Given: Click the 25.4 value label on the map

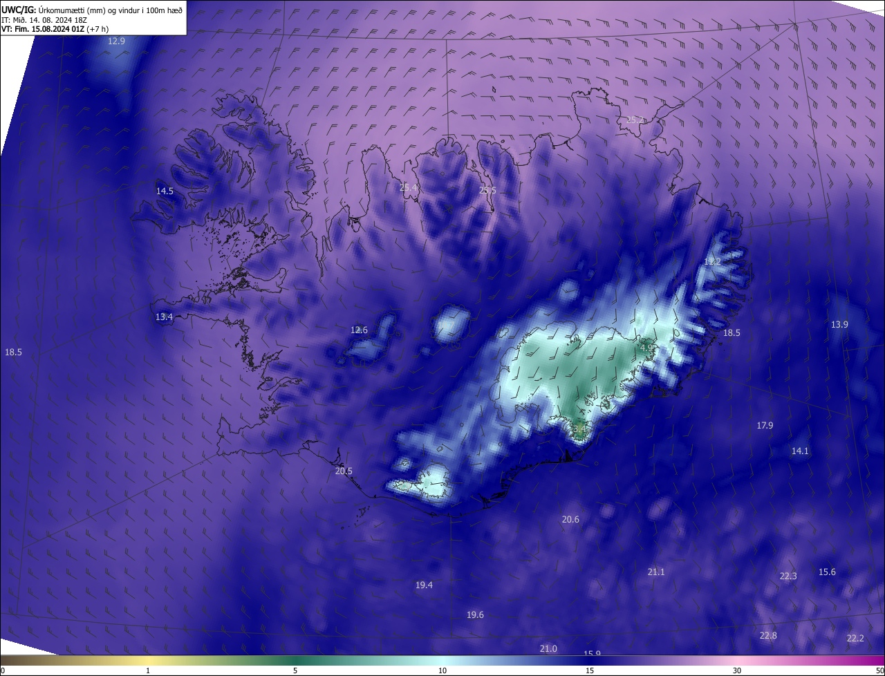Looking at the screenshot, I should click(x=409, y=187).
